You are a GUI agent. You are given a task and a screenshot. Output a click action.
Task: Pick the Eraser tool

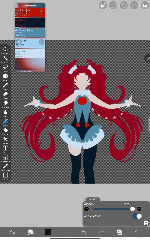(5, 95)
